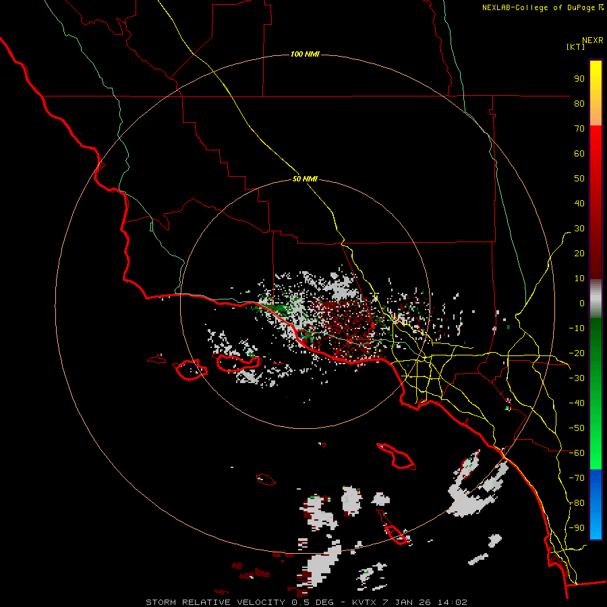Click the -30 scale value

pyautogui.click(x=577, y=378)
